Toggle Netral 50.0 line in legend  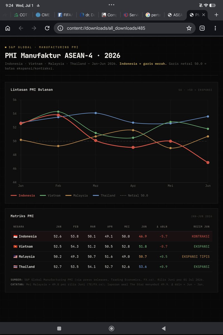click(134, 195)
